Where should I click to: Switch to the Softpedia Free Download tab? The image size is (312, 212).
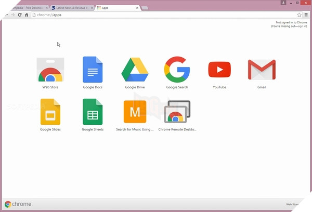coord(28,8)
